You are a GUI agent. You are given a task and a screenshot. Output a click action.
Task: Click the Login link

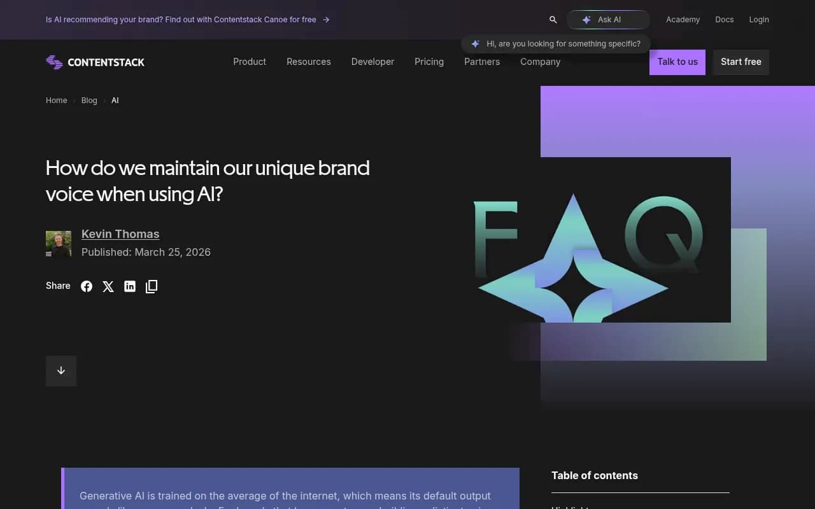coord(759,20)
